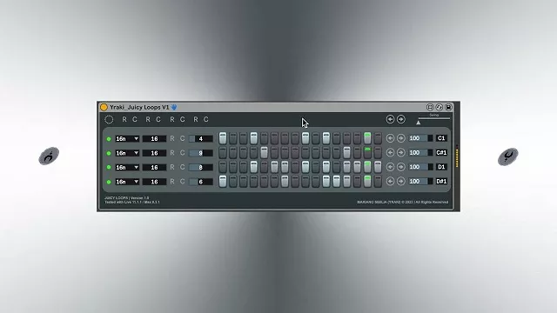Click the C button in the C#1 row
Image resolution: width=557 pixels, height=313 pixels.
[182, 153]
